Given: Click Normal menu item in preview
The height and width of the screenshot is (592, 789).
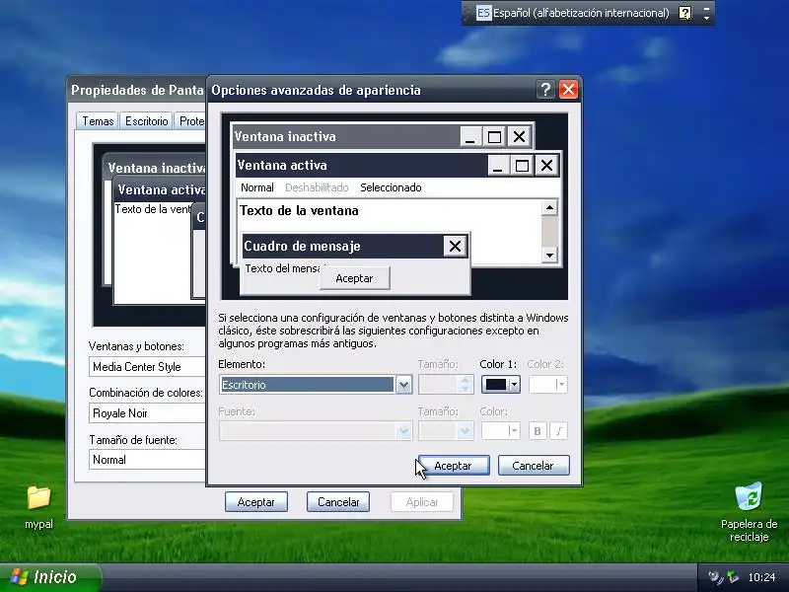Looking at the screenshot, I should [257, 187].
